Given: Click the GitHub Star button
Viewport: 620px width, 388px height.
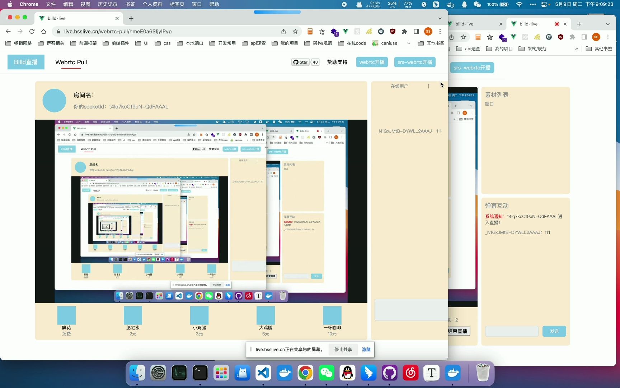Looking at the screenshot, I should [301, 62].
